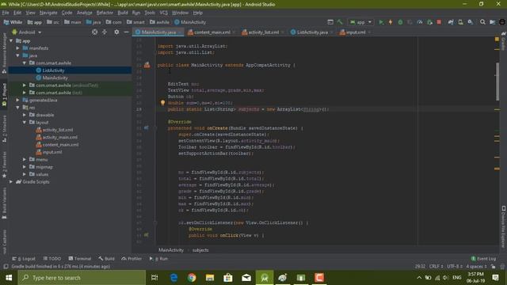Screen dimensions: 507x285
Task: Toggle the Project tool window side tab
Action: pos(4,94)
